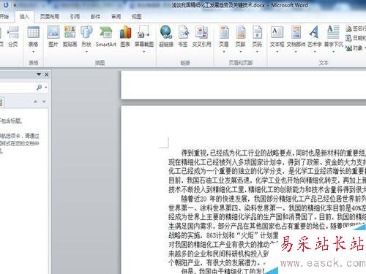The image size is (366, 274).
Task: Insert a Hyperlink (超链接)
Action: 166,37
